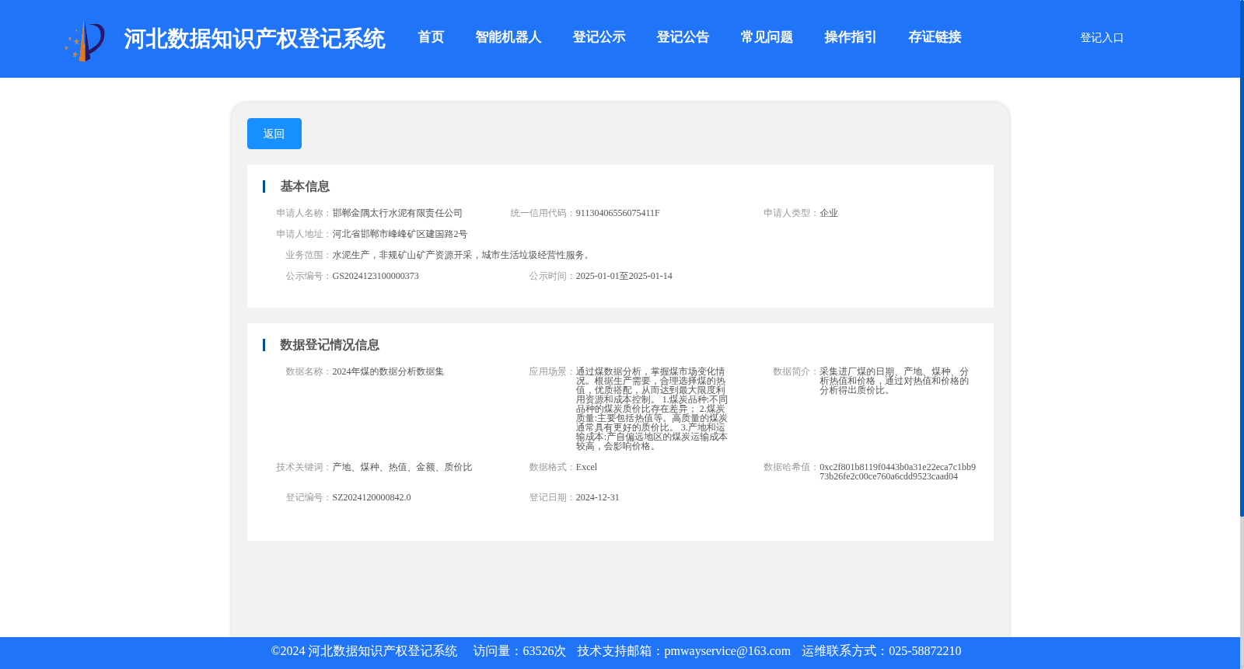Screen dimensions: 1244x669
Task: Click the 基本信息 section heading
Action: click(x=305, y=186)
